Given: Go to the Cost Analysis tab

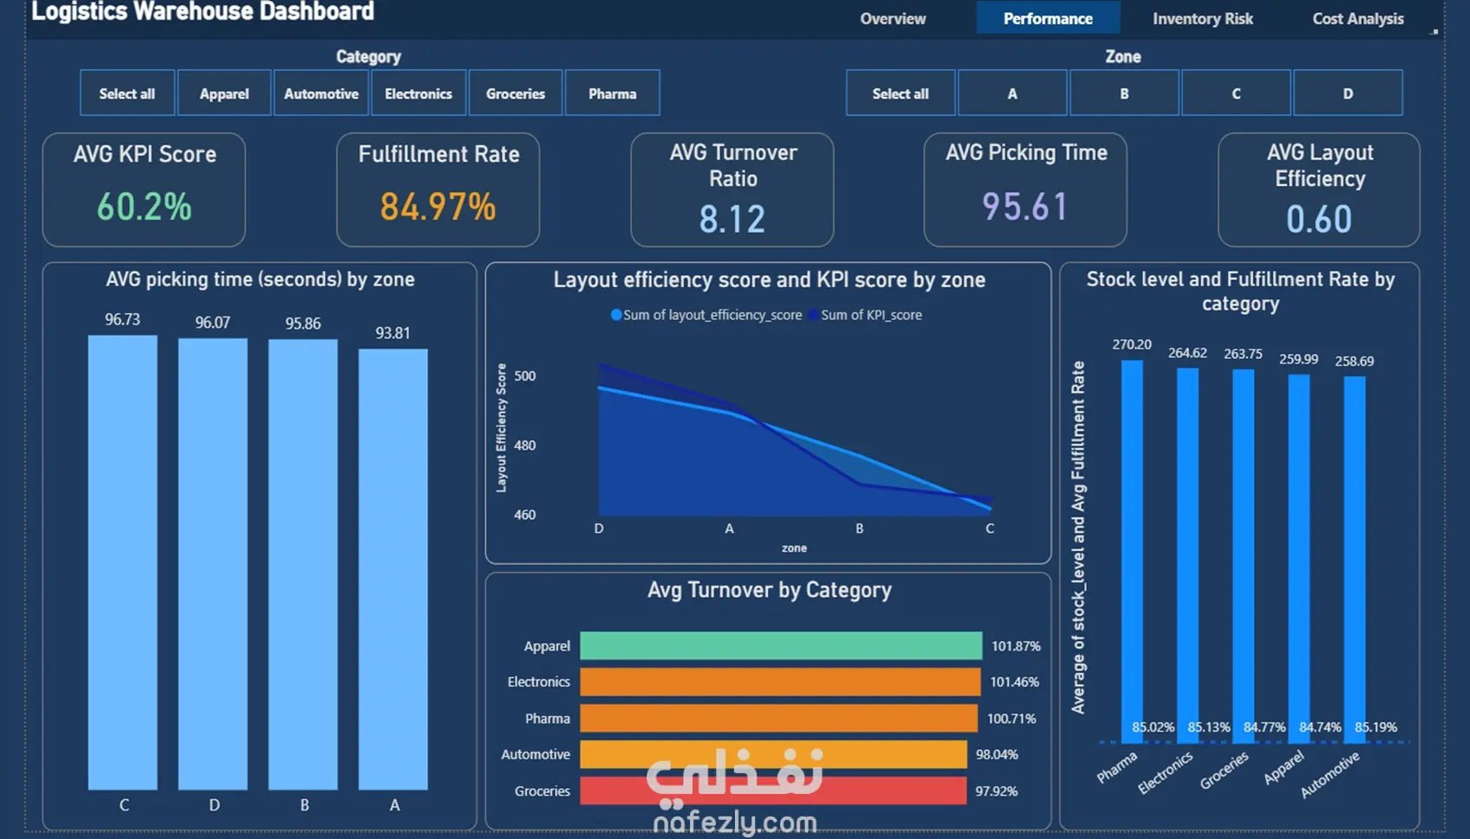Looking at the screenshot, I should pyautogui.click(x=1358, y=18).
